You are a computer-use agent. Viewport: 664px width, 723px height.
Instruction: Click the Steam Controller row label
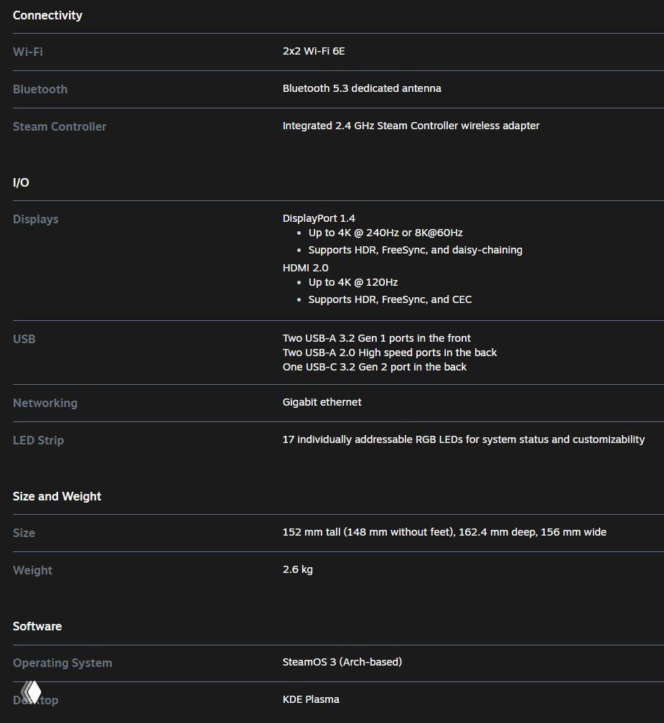point(60,126)
